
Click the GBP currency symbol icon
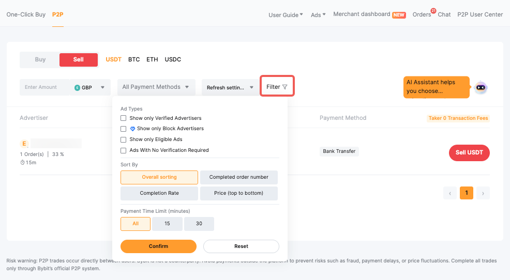[78, 88]
